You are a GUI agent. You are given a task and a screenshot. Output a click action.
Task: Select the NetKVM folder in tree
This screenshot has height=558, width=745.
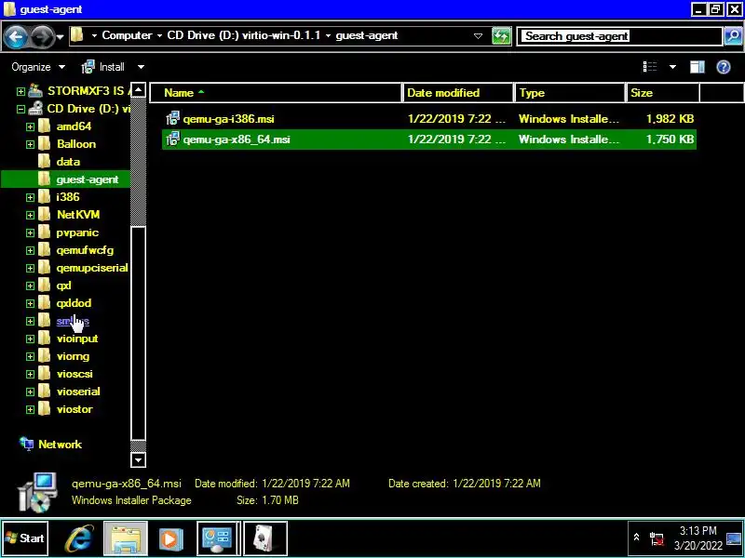tap(69, 215)
